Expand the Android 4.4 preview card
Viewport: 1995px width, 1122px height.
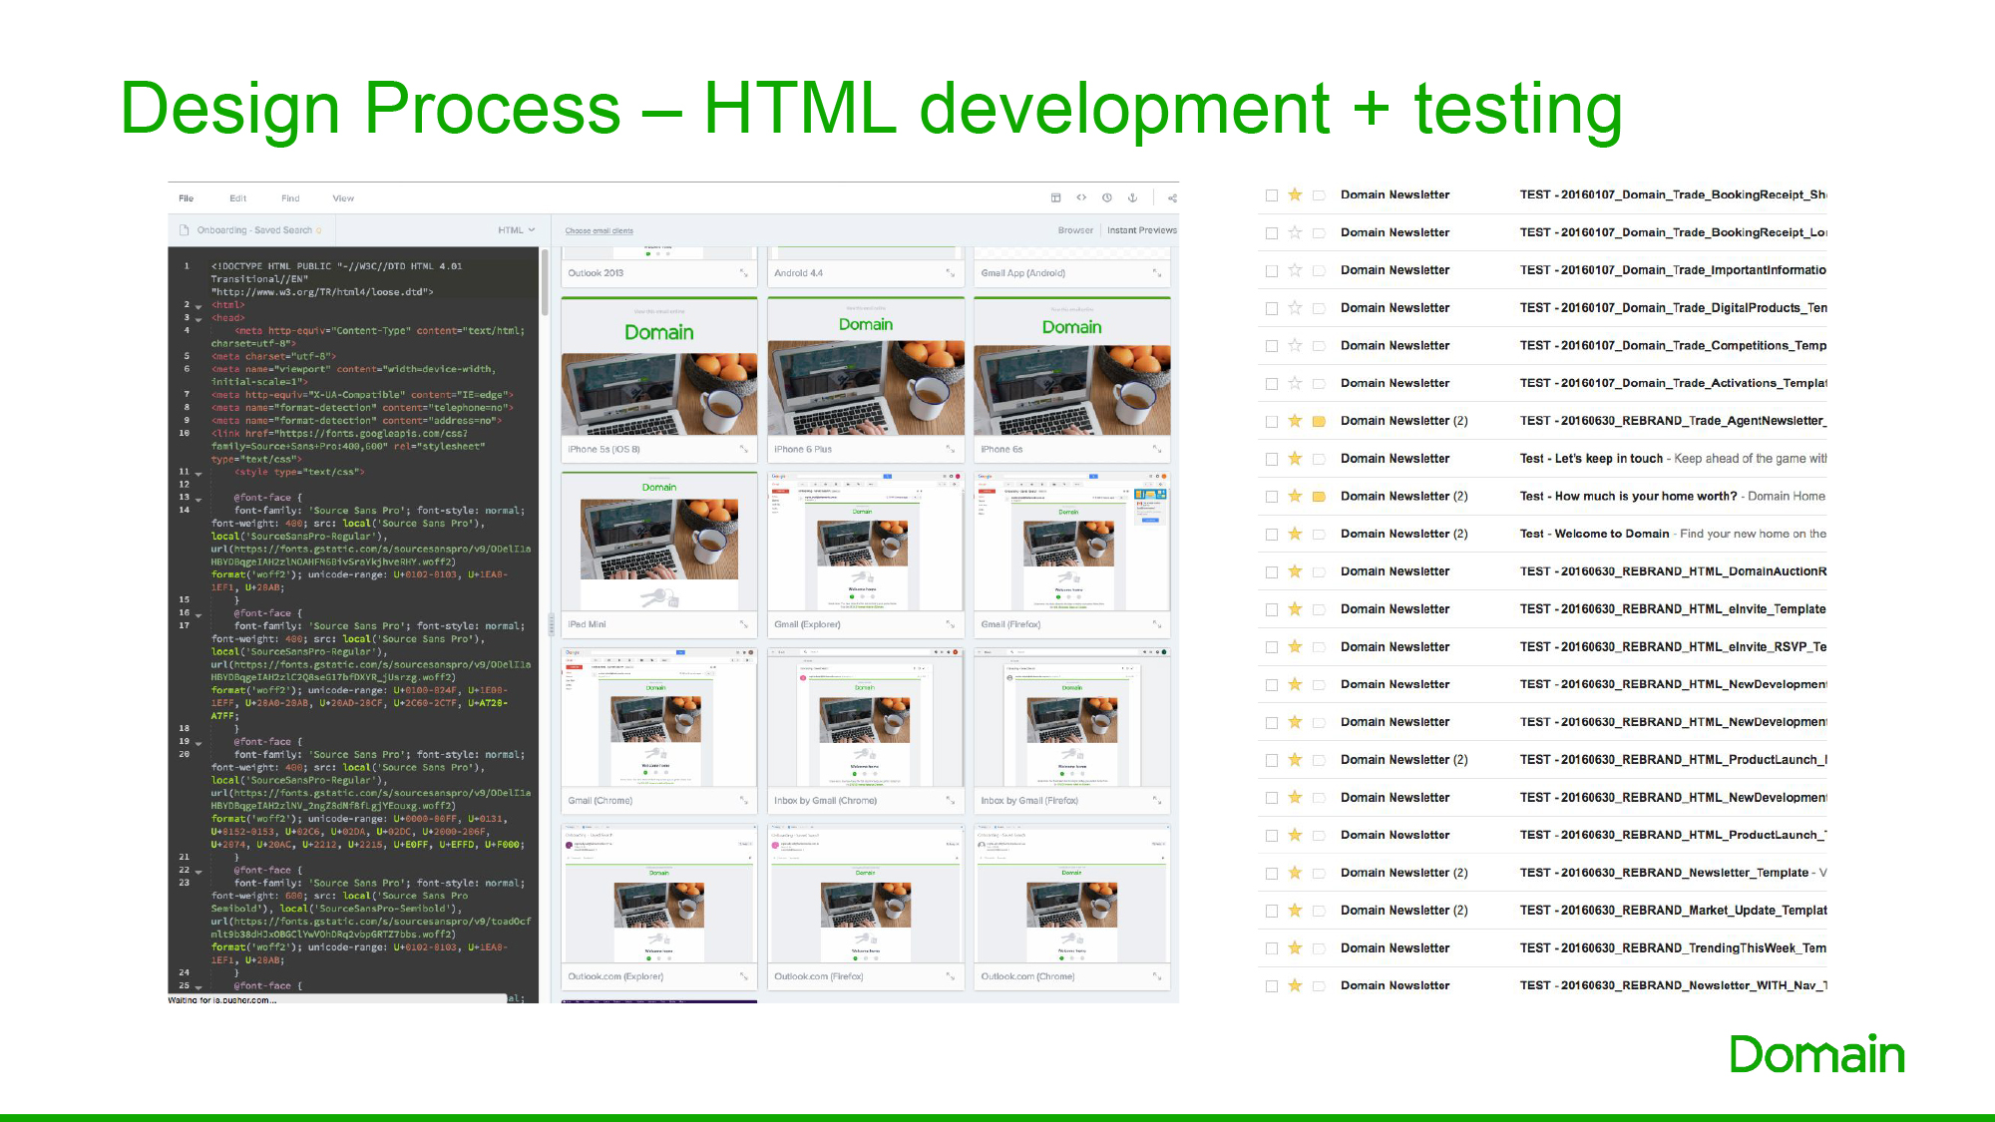[950, 272]
